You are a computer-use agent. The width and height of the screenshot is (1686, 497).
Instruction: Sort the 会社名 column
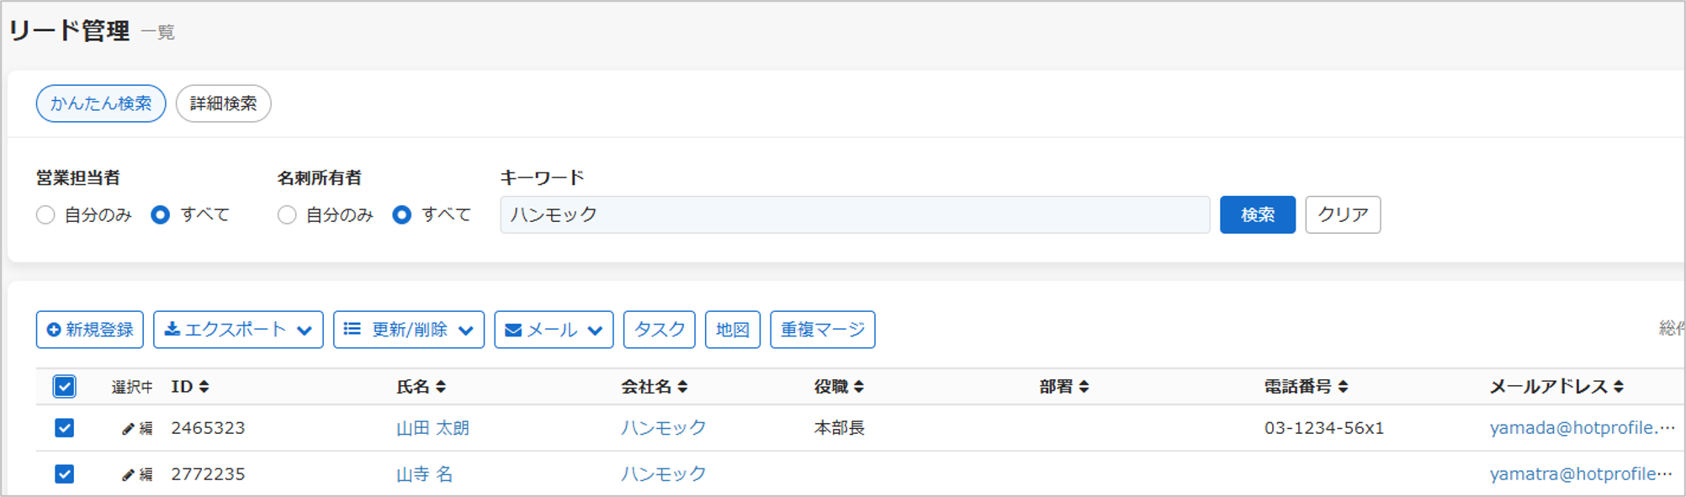click(x=682, y=387)
